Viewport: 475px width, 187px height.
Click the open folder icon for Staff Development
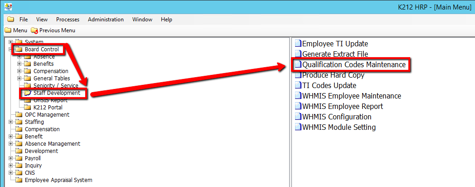click(28, 93)
